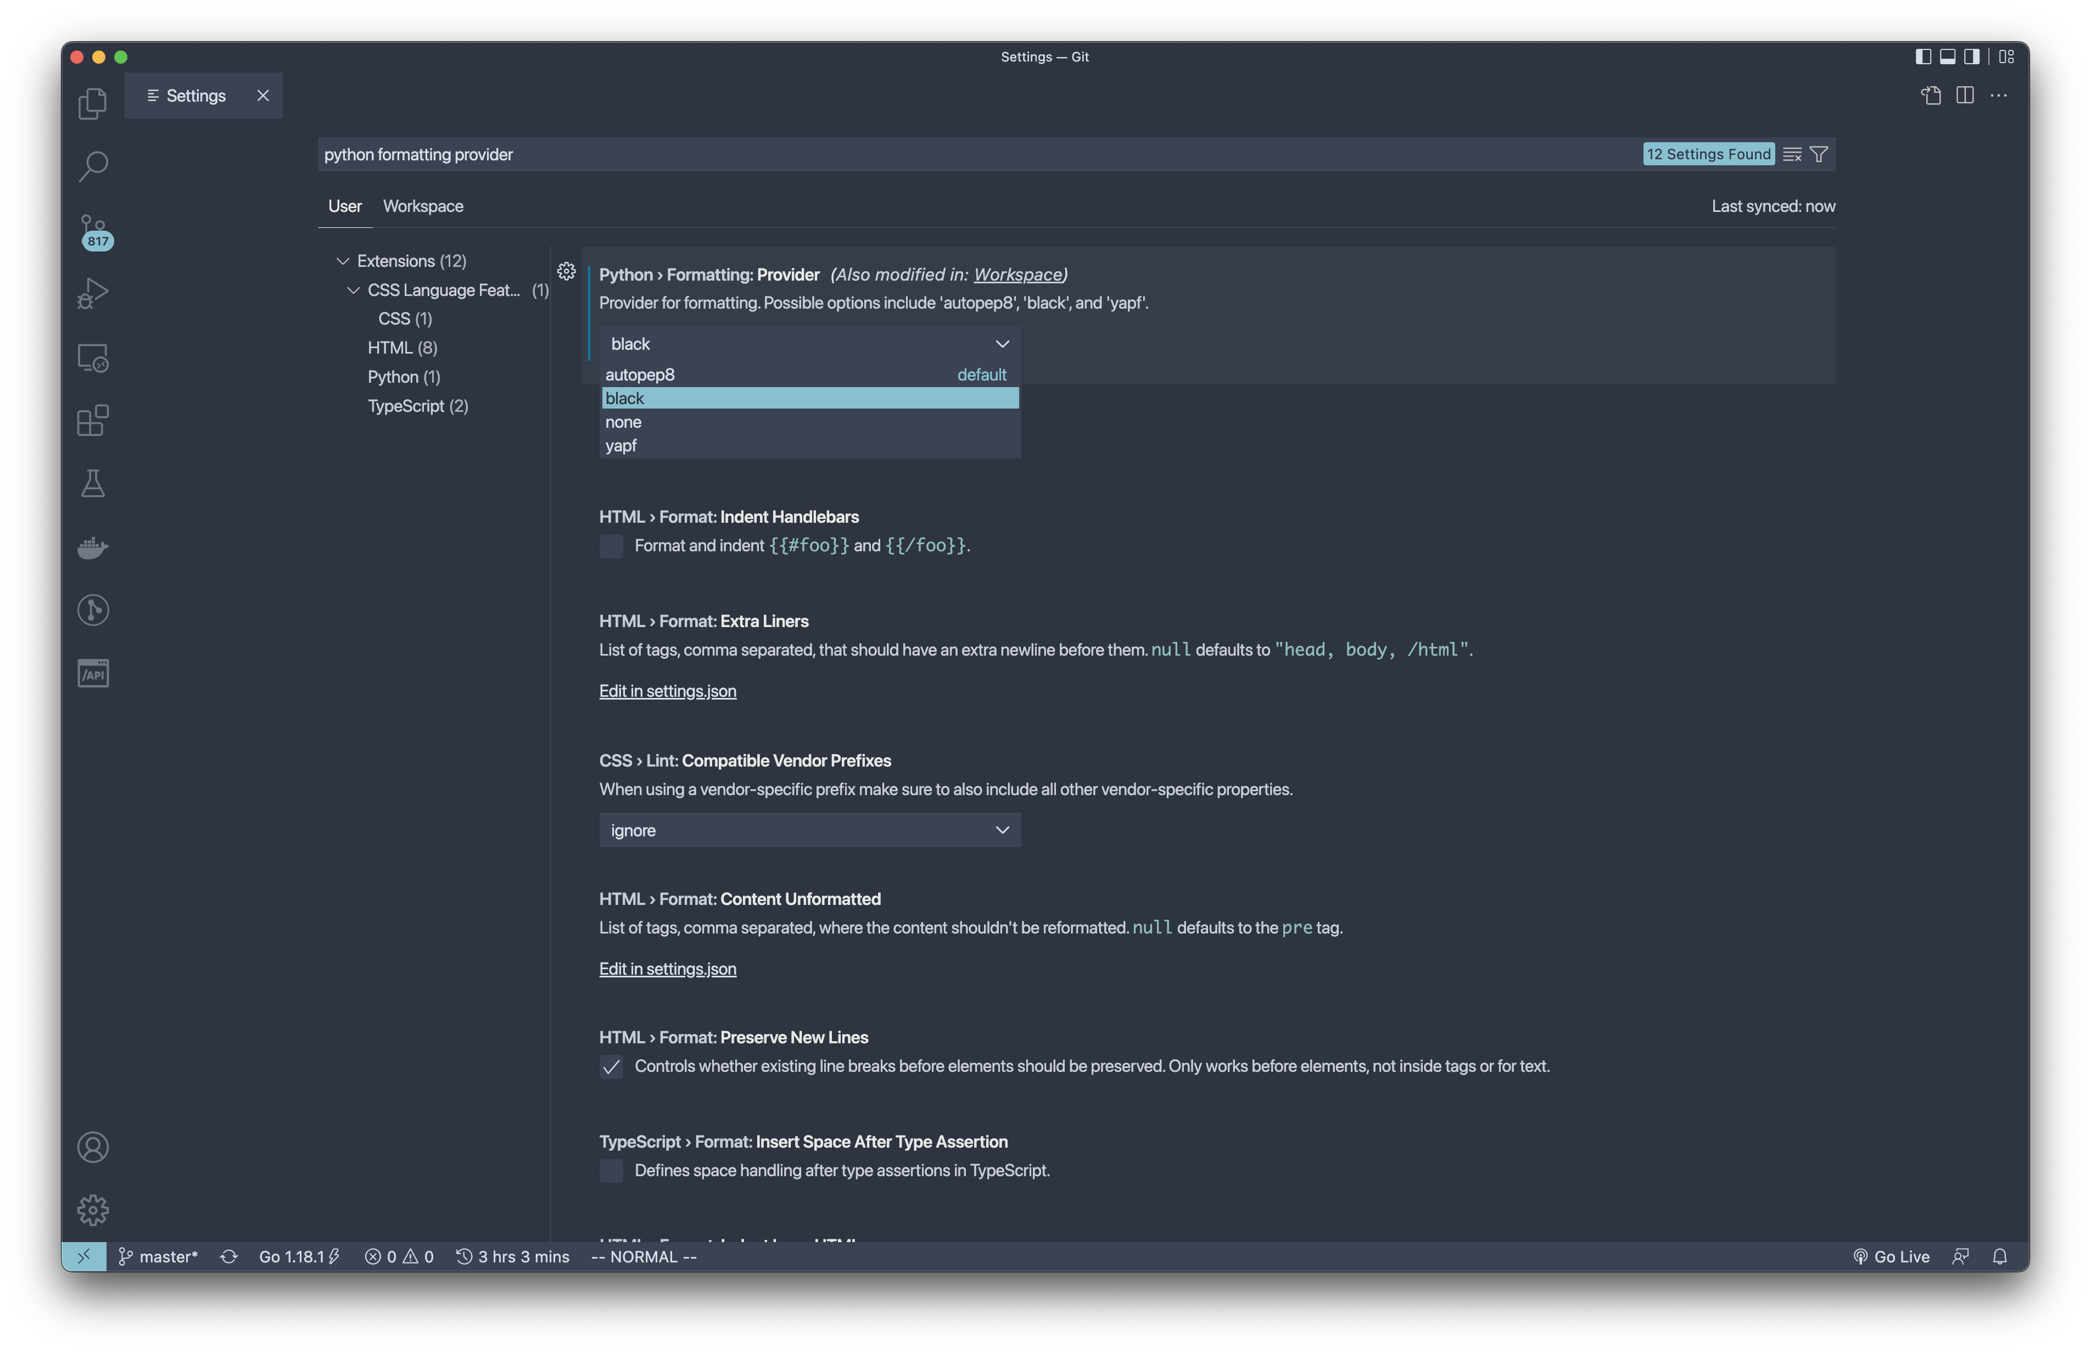This screenshot has width=2091, height=1353.
Task: Open the Docker whale icon
Action: [x=92, y=547]
